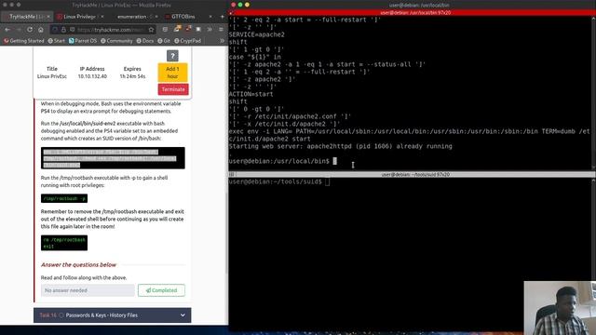Switch to the enumeration tab

click(x=135, y=17)
